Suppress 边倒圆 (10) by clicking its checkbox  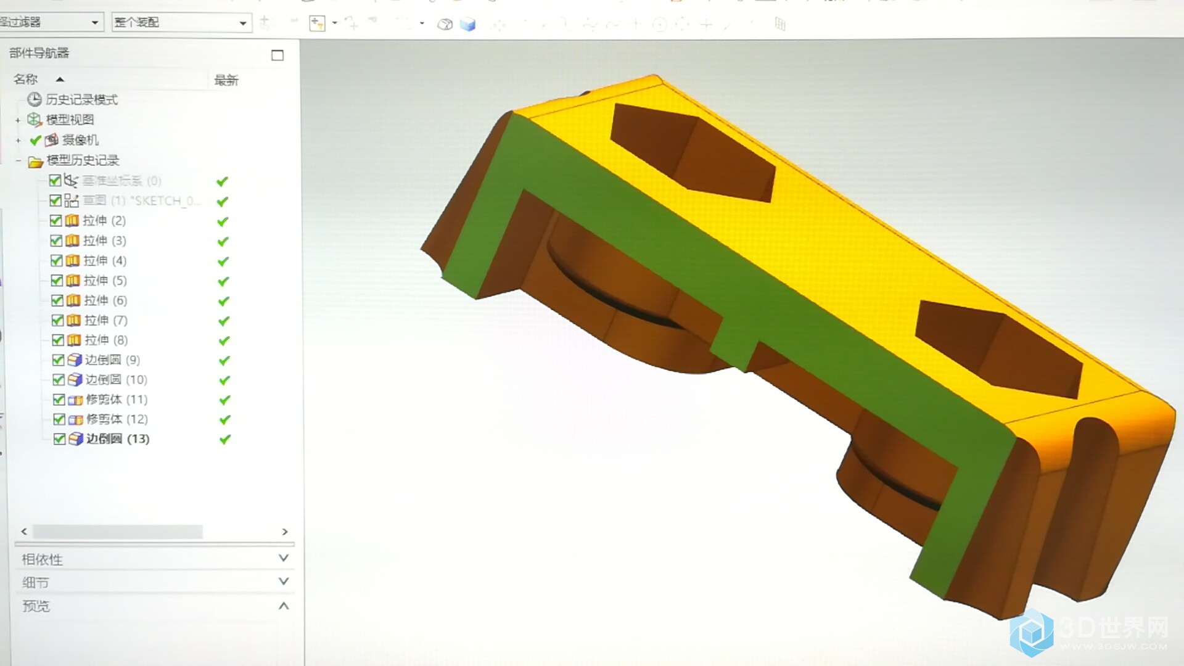(59, 379)
